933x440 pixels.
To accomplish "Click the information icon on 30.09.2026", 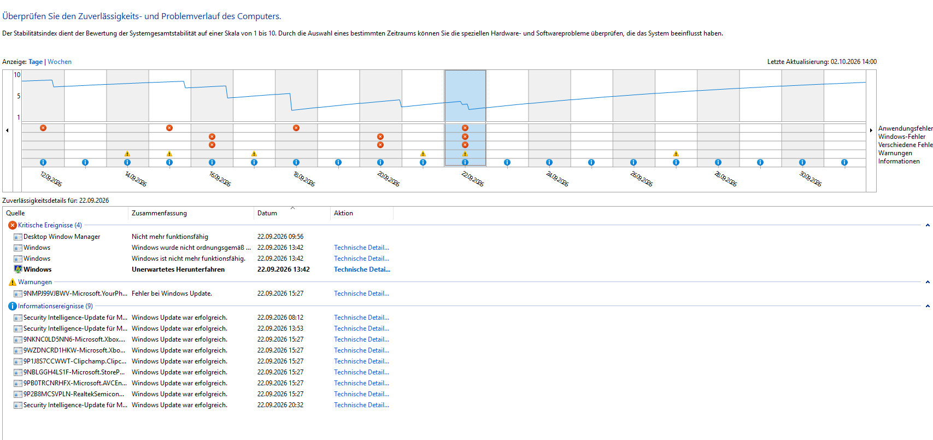I will (802, 162).
